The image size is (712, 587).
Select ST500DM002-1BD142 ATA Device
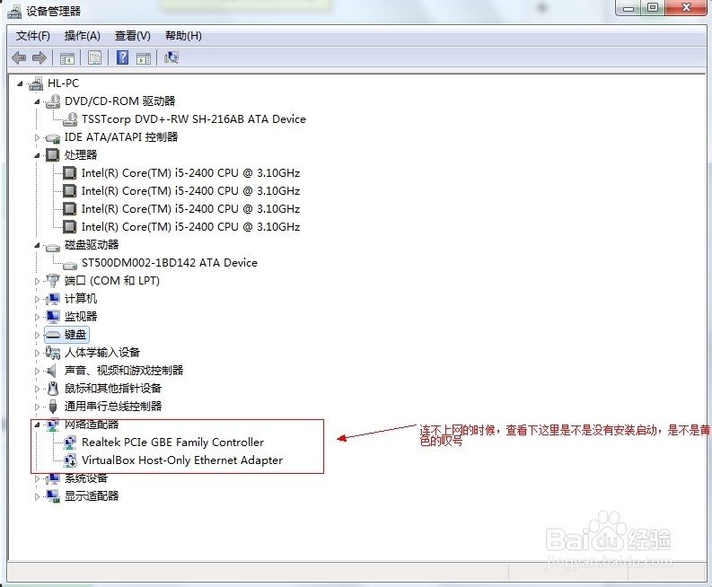(170, 263)
